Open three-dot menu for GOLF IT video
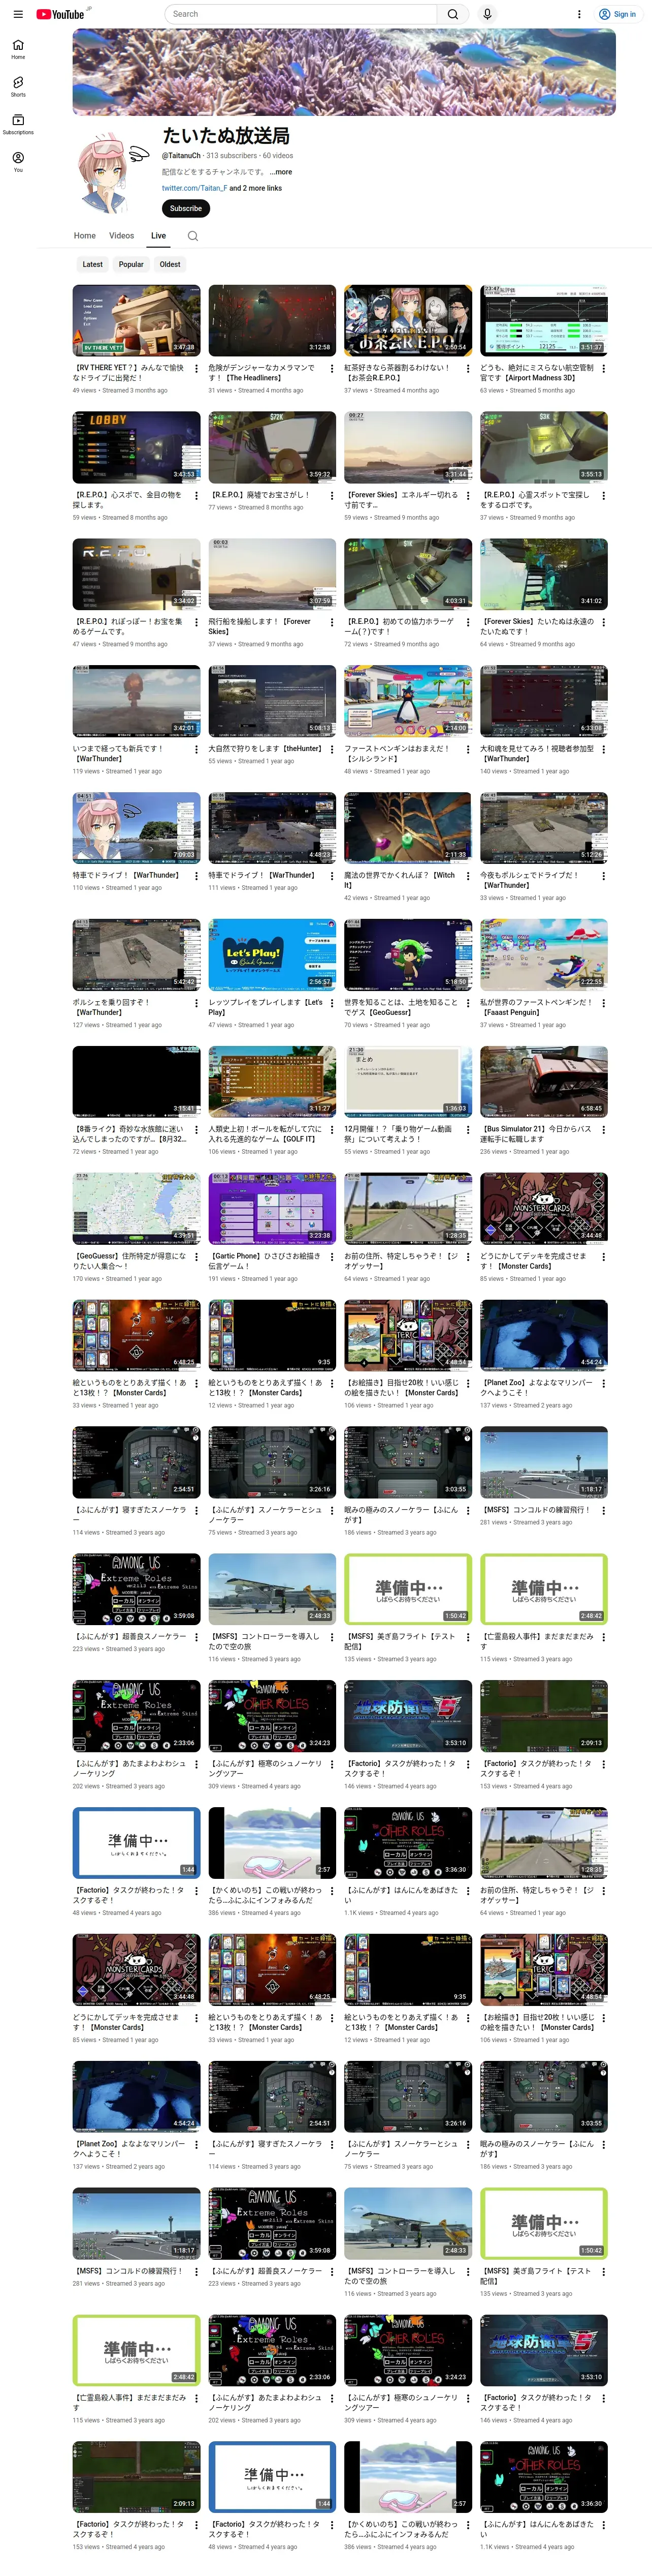The width and height of the screenshot is (652, 2576). tap(332, 1131)
